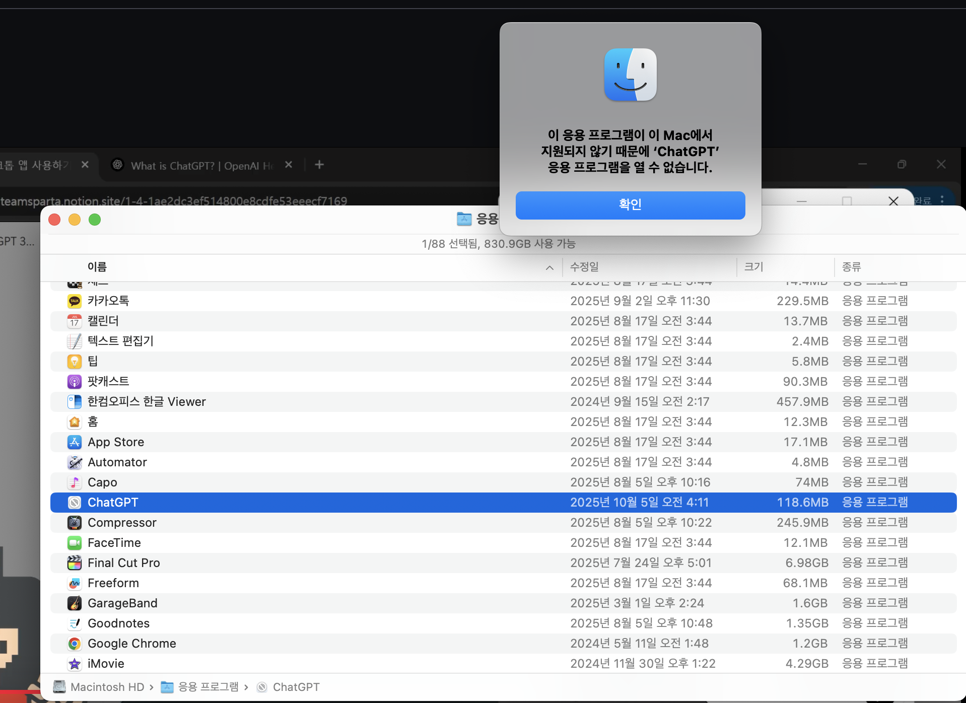Click the Google Chrome file name
This screenshot has width=966, height=703.
pyautogui.click(x=132, y=644)
